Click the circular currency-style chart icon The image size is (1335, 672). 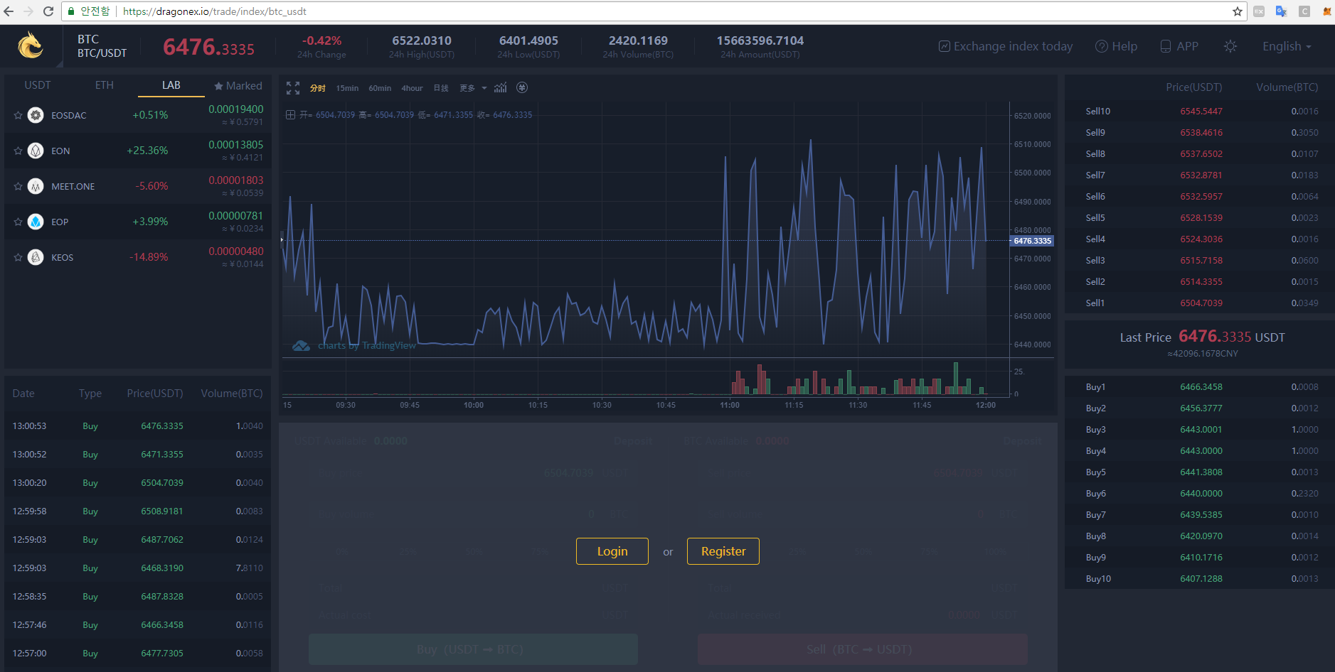[x=522, y=87]
